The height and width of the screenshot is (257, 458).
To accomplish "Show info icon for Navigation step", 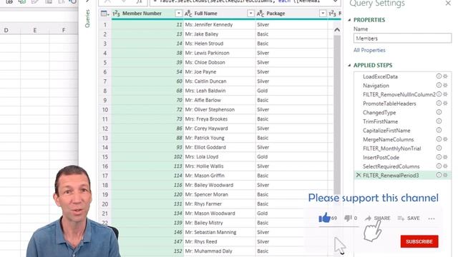I will tap(439, 86).
